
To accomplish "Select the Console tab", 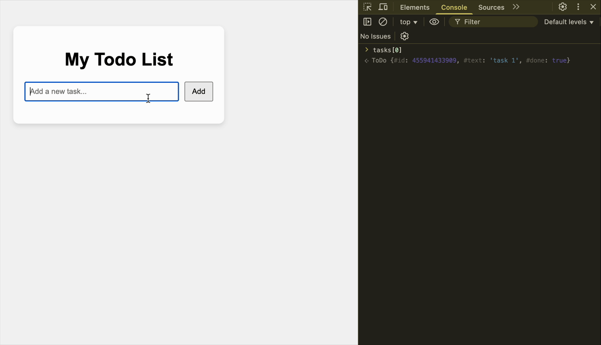I will pyautogui.click(x=454, y=8).
